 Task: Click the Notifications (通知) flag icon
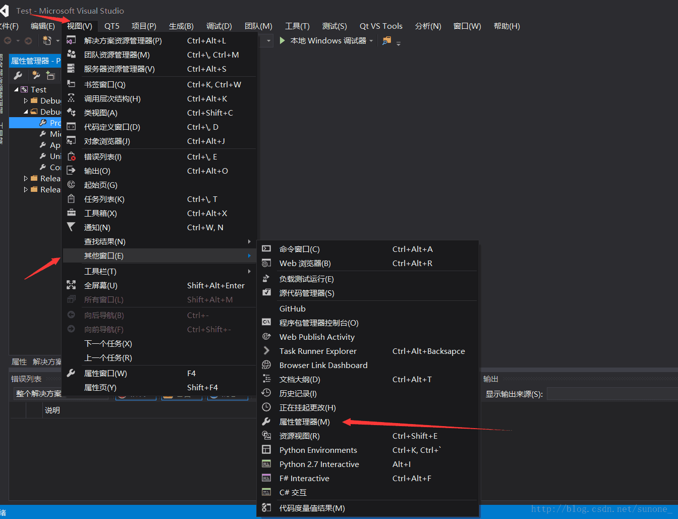[x=71, y=227]
